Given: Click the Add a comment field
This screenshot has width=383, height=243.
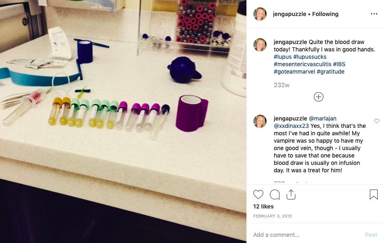Looking at the screenshot, I should point(306,235).
